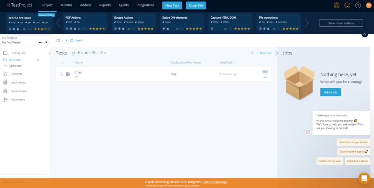This screenshot has width=374, height=188.
Task: Open the help question mark icon
Action: pyautogui.click(x=358, y=5)
